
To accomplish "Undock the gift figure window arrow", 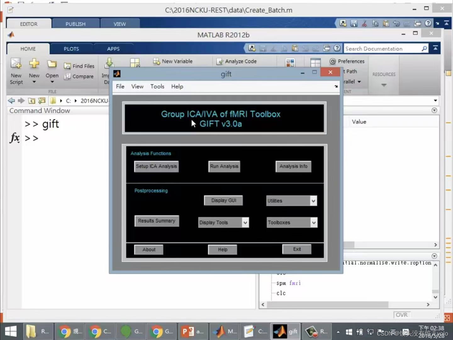I will [336, 86].
